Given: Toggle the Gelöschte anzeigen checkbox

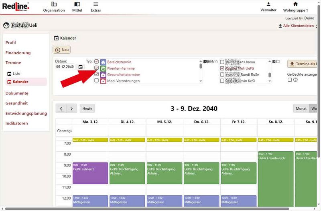Looking at the screenshot, I should [290, 80].
